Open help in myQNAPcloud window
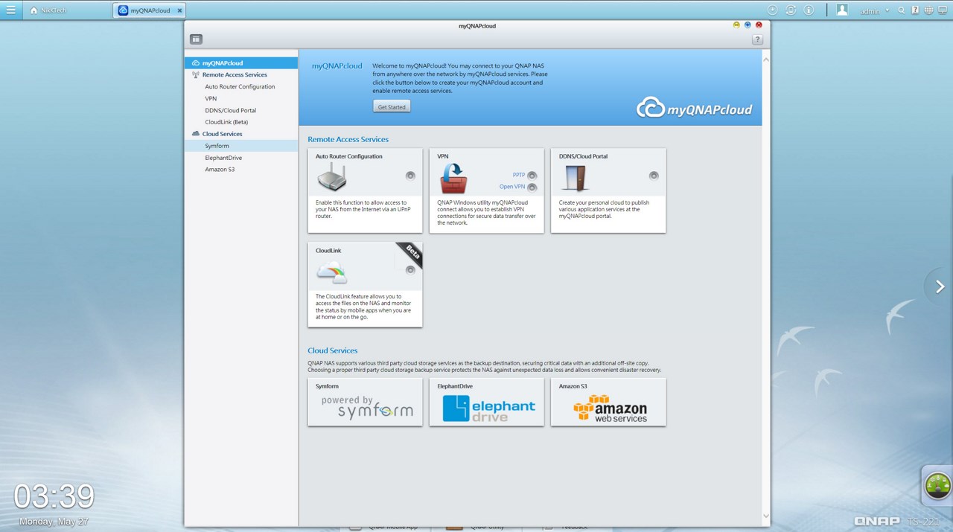The image size is (953, 532). (x=757, y=39)
